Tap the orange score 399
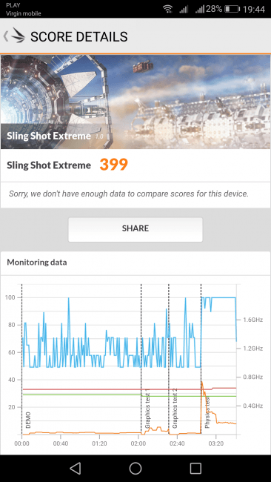Screen dimensions: 271x482 (x=113, y=165)
